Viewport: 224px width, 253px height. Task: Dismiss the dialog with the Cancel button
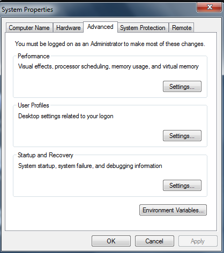[x=154, y=241]
